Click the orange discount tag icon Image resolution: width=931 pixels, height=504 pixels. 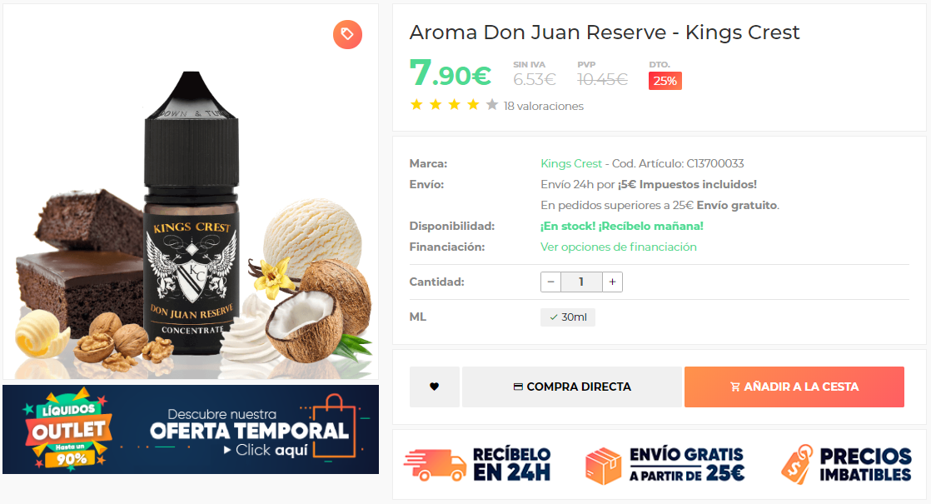pos(347,34)
